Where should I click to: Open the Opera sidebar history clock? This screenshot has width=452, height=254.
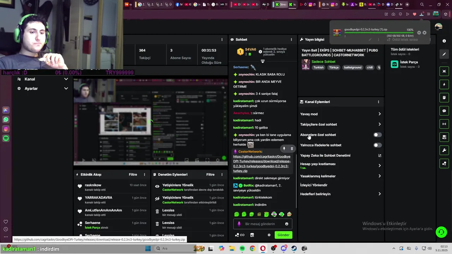[6, 229]
